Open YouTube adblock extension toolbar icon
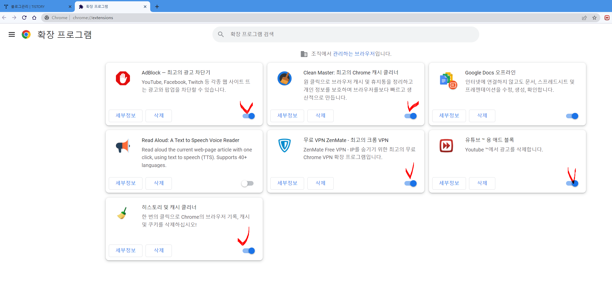This screenshot has height=283, width=612. coord(607,18)
